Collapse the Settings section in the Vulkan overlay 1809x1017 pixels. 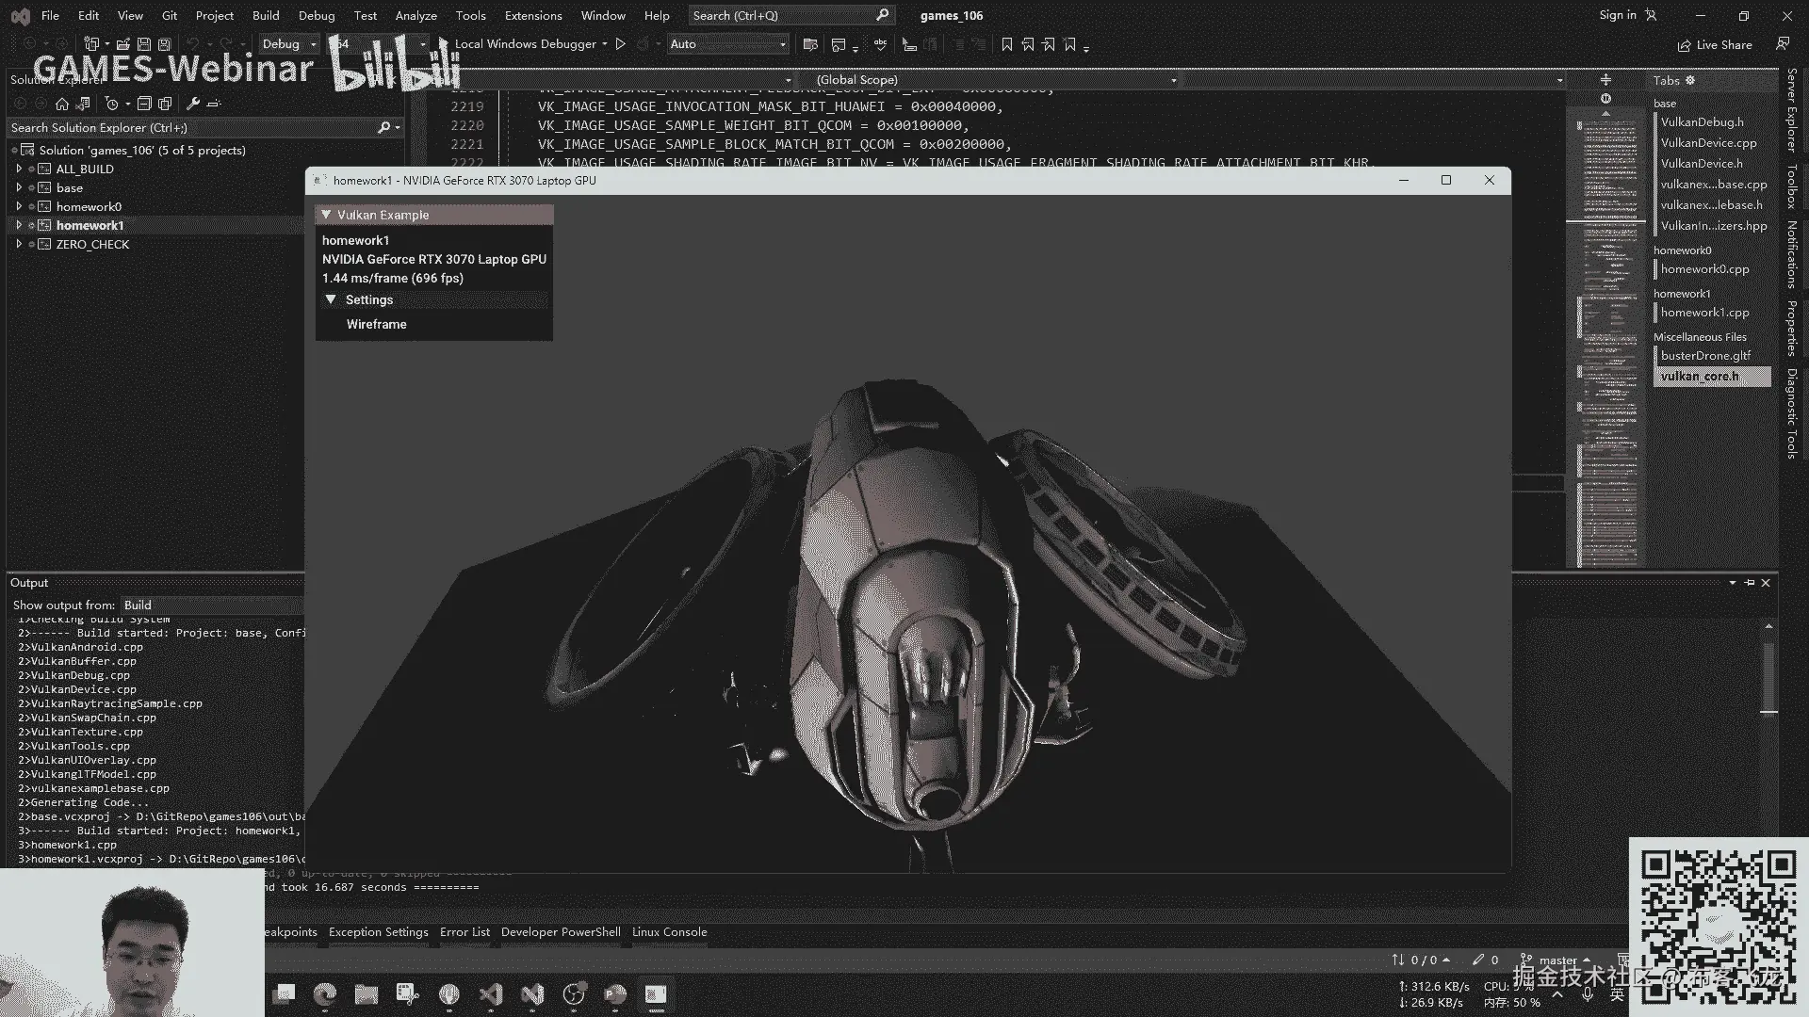(331, 299)
